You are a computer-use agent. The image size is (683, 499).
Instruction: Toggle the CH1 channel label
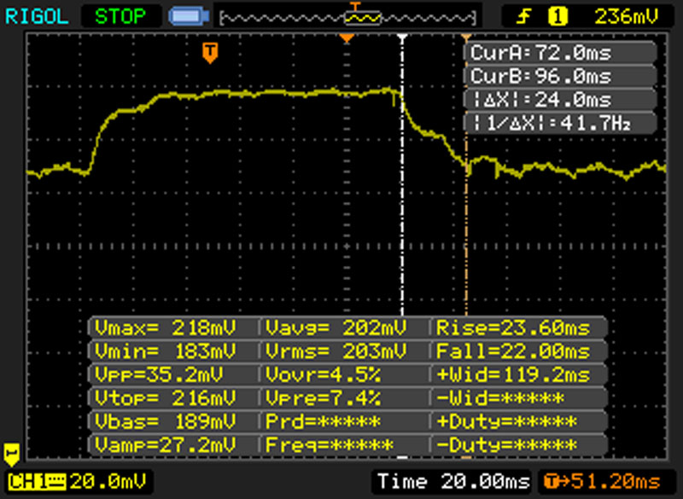pyautogui.click(x=26, y=481)
